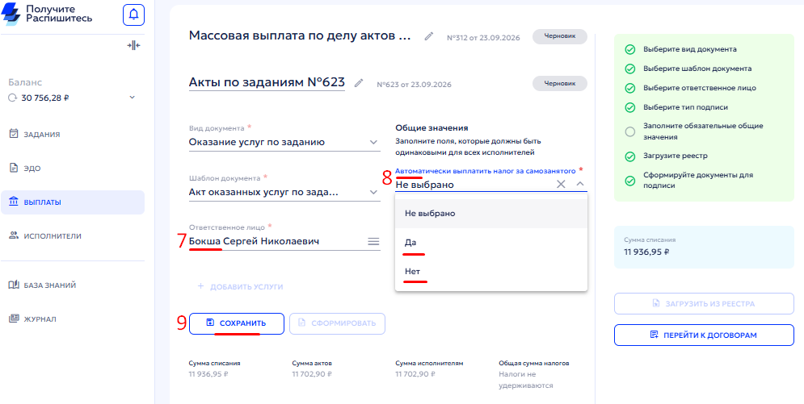Open notifications bell icon
The image size is (804, 404).
134,15
